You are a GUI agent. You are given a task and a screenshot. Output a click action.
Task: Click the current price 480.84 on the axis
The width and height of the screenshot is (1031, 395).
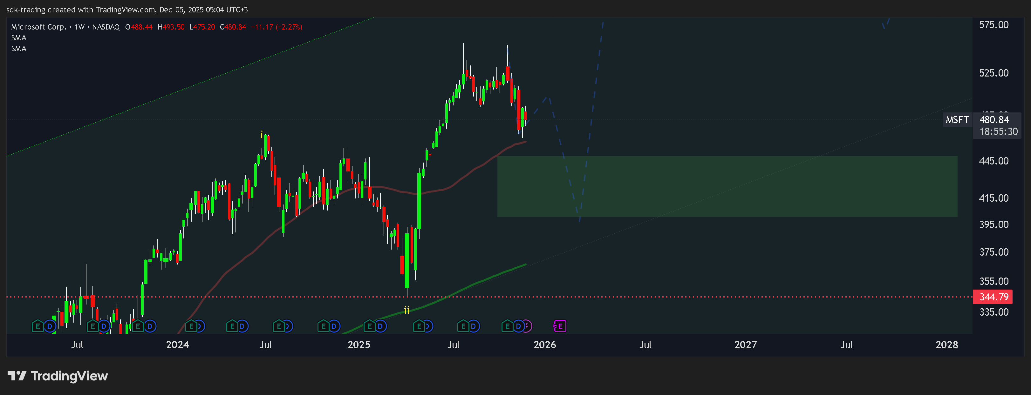point(994,119)
